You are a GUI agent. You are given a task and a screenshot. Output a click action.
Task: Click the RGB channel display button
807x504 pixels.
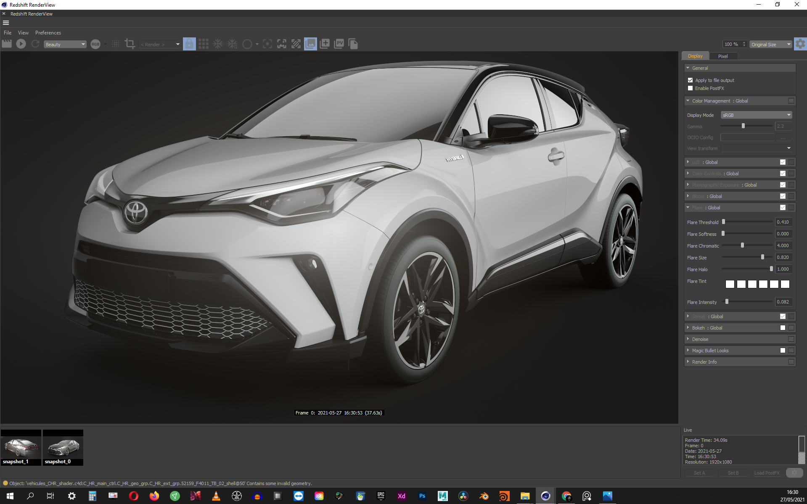click(95, 44)
